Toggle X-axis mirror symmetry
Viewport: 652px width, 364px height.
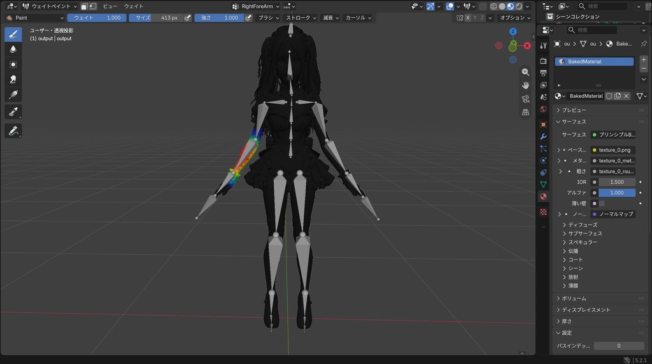pos(468,18)
